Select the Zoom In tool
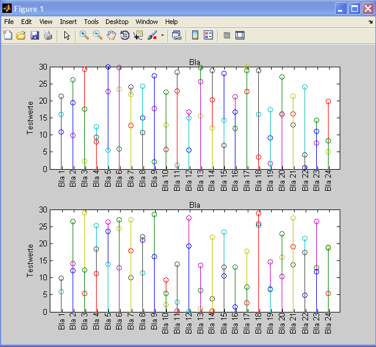The width and height of the screenshot is (376, 347). click(x=84, y=35)
